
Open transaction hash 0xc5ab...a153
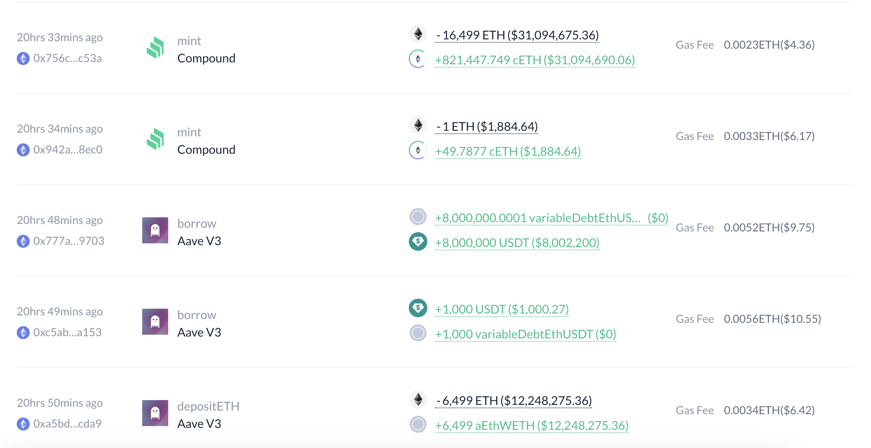pyautogui.click(x=68, y=332)
